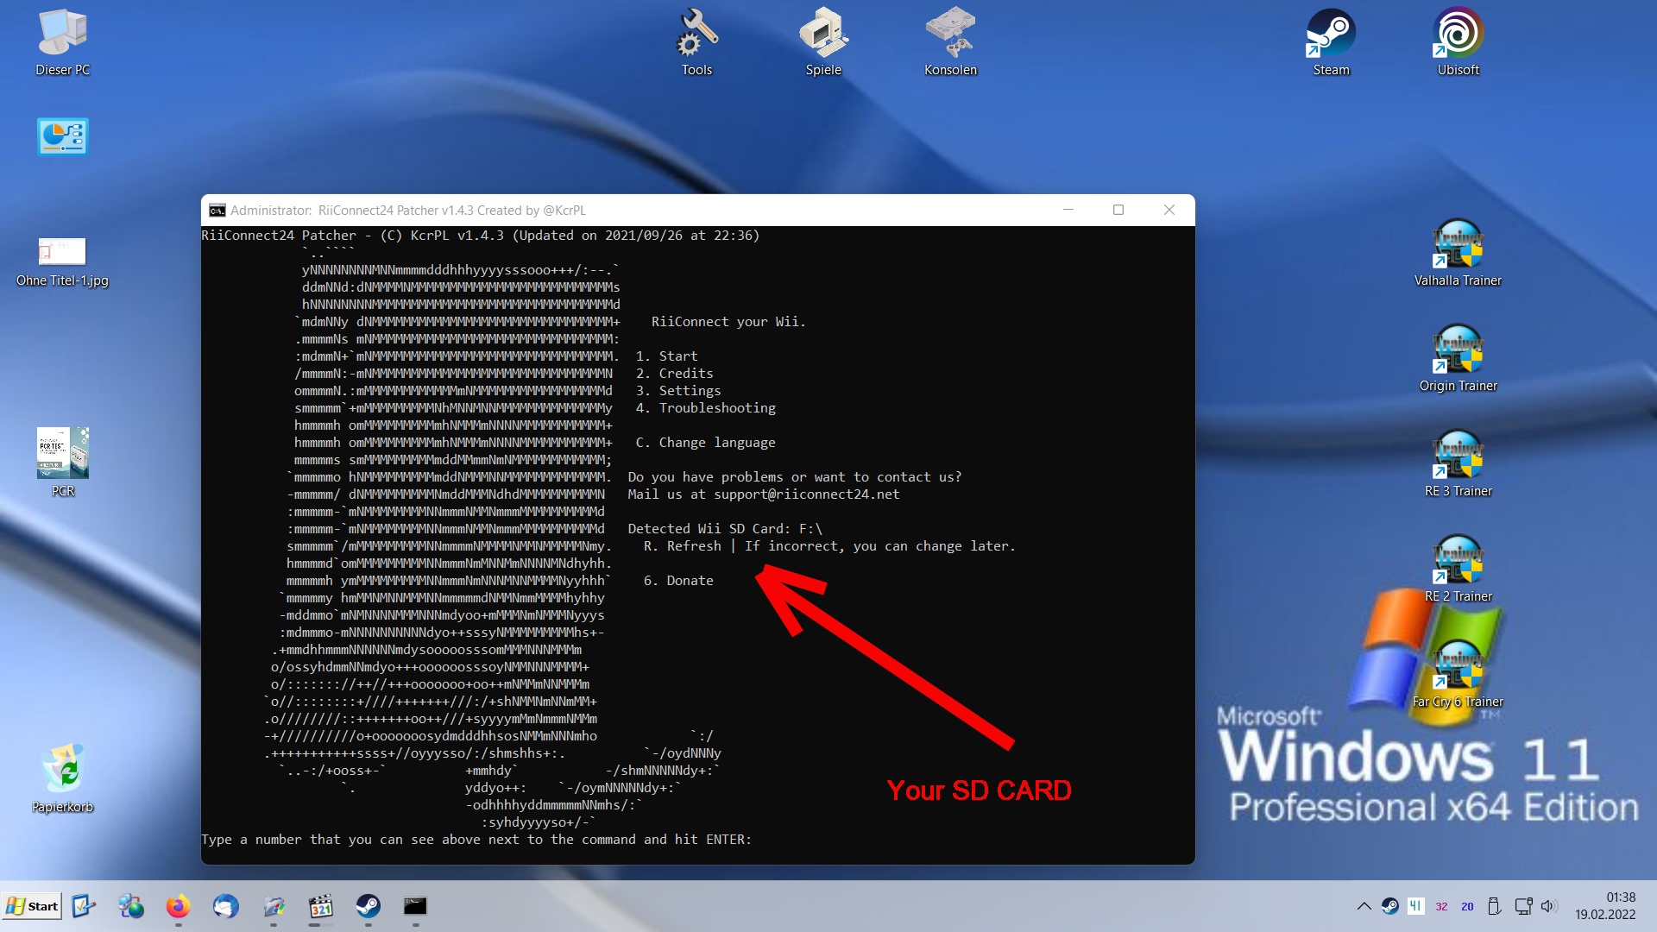Open the network connection tray icon
The height and width of the screenshot is (932, 1657).
[x=1523, y=906]
